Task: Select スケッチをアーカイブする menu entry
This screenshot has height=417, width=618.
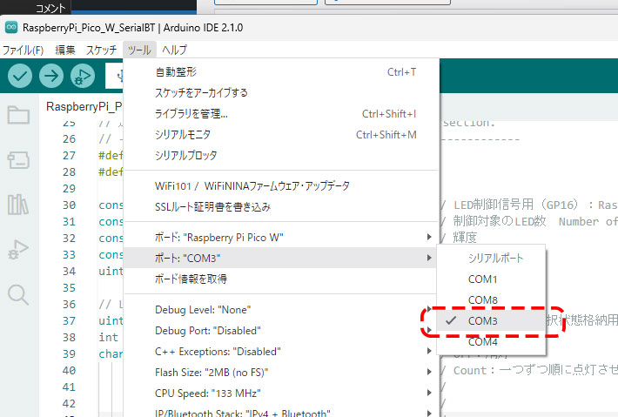Action: pyautogui.click(x=280, y=92)
